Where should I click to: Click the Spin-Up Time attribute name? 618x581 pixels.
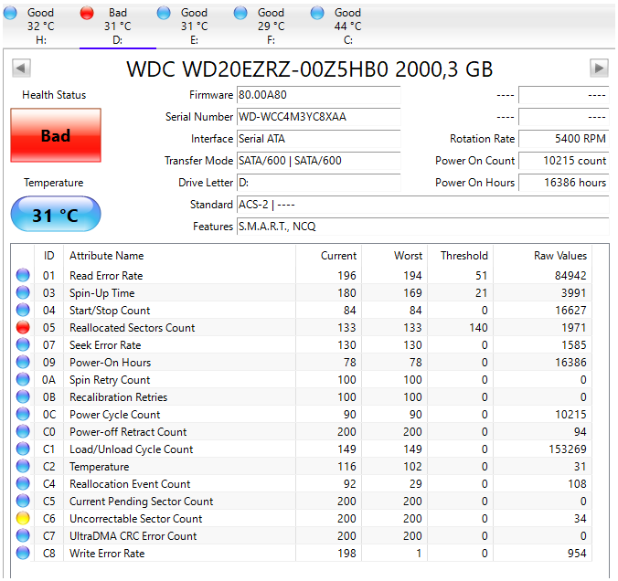pos(101,293)
